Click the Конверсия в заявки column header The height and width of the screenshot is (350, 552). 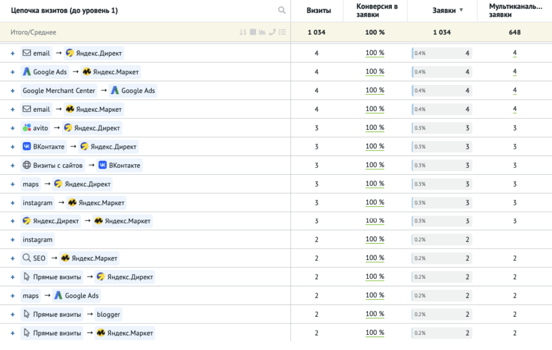[377, 11]
